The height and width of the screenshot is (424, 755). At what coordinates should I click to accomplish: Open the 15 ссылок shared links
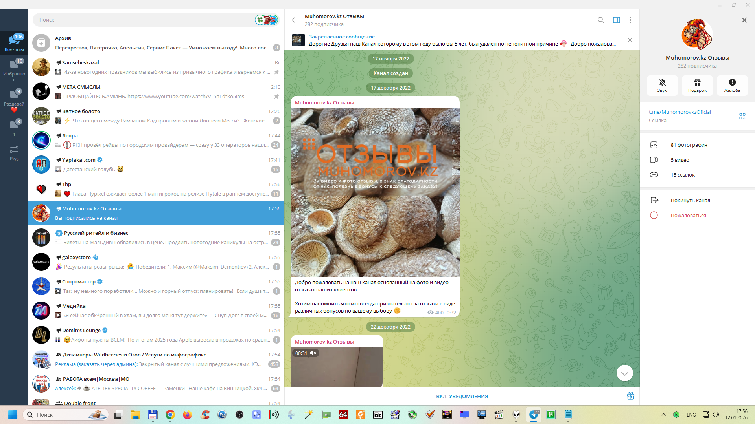682,175
